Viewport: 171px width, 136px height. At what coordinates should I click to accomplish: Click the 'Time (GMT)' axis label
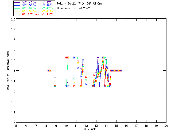[91, 129]
